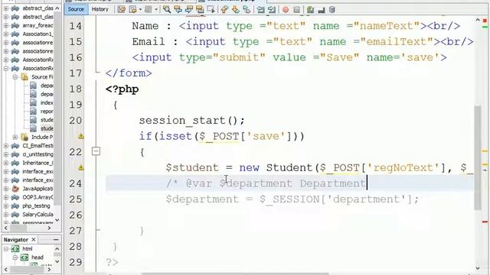Open the Back navigation dropdown arrow
Viewport: 490px width, 275px height.
point(140,9)
